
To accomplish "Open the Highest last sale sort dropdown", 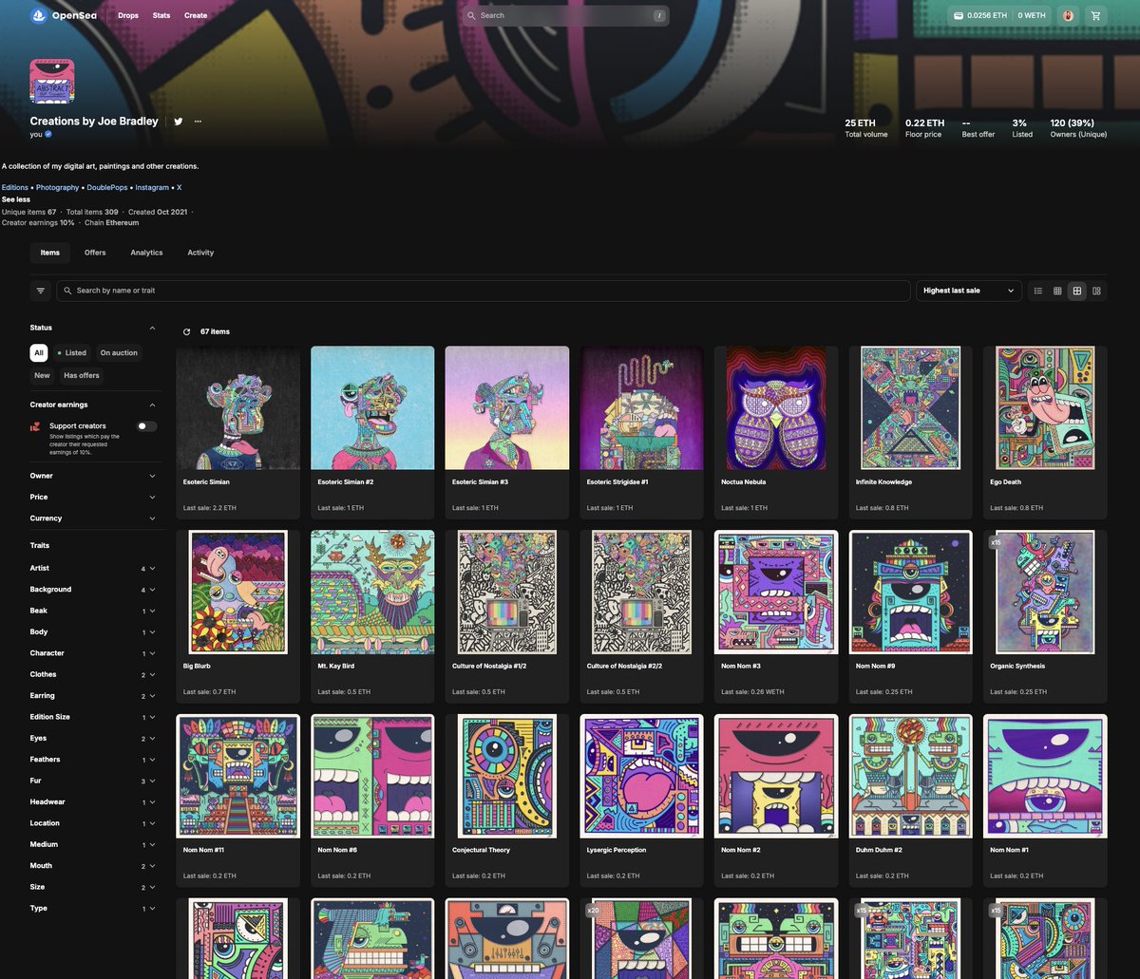I will 969,291.
